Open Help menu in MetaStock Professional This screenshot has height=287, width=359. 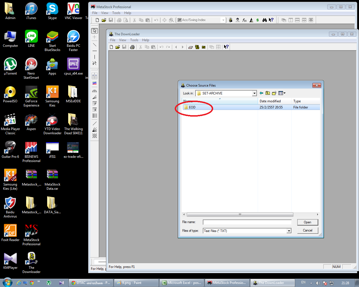tap(128, 13)
